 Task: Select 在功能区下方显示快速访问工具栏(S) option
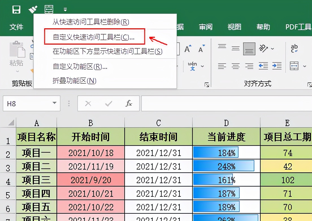click(105, 51)
